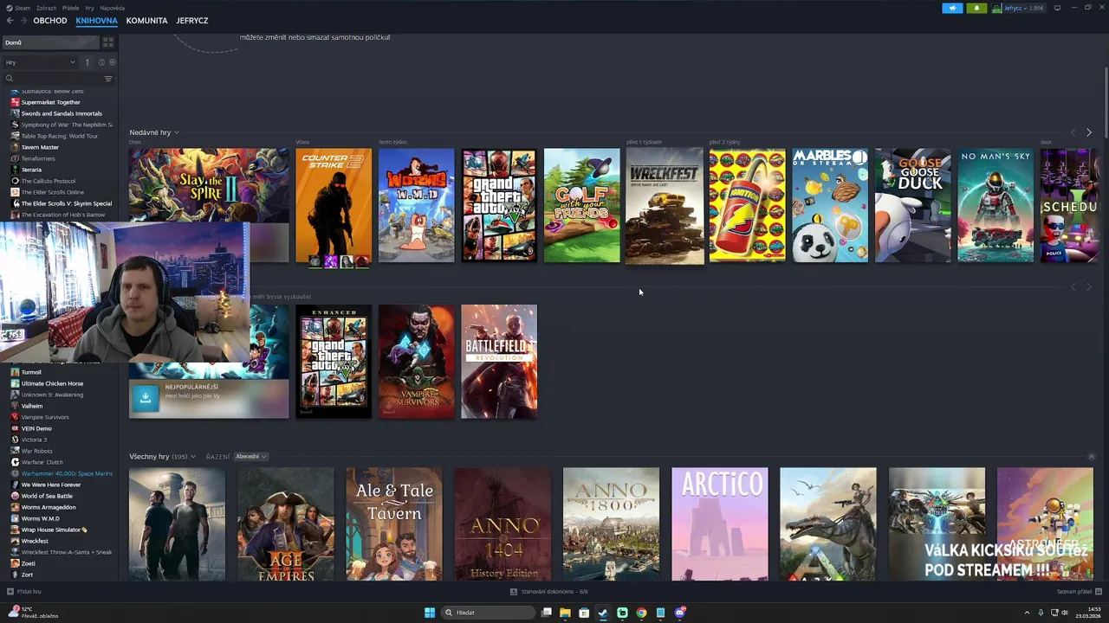Click the downloads status icon at bottom
The image size is (1109, 623).
pos(514,592)
